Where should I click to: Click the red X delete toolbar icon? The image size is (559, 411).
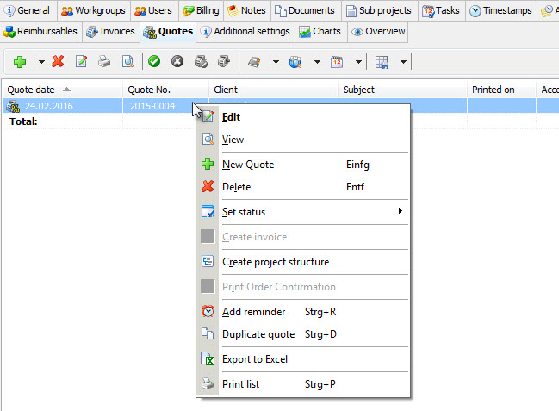(x=59, y=62)
